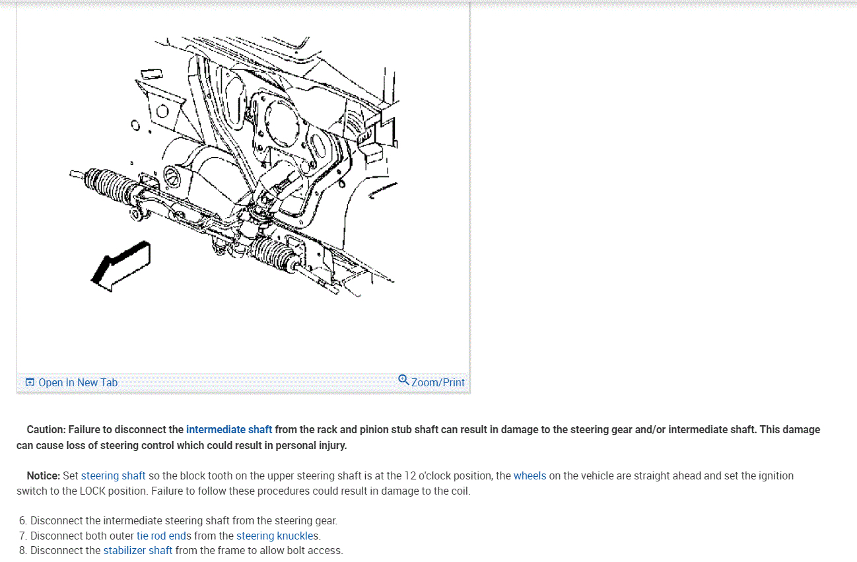Open the intermediate shaft link in Caution
The image size is (857, 562).
tap(229, 429)
